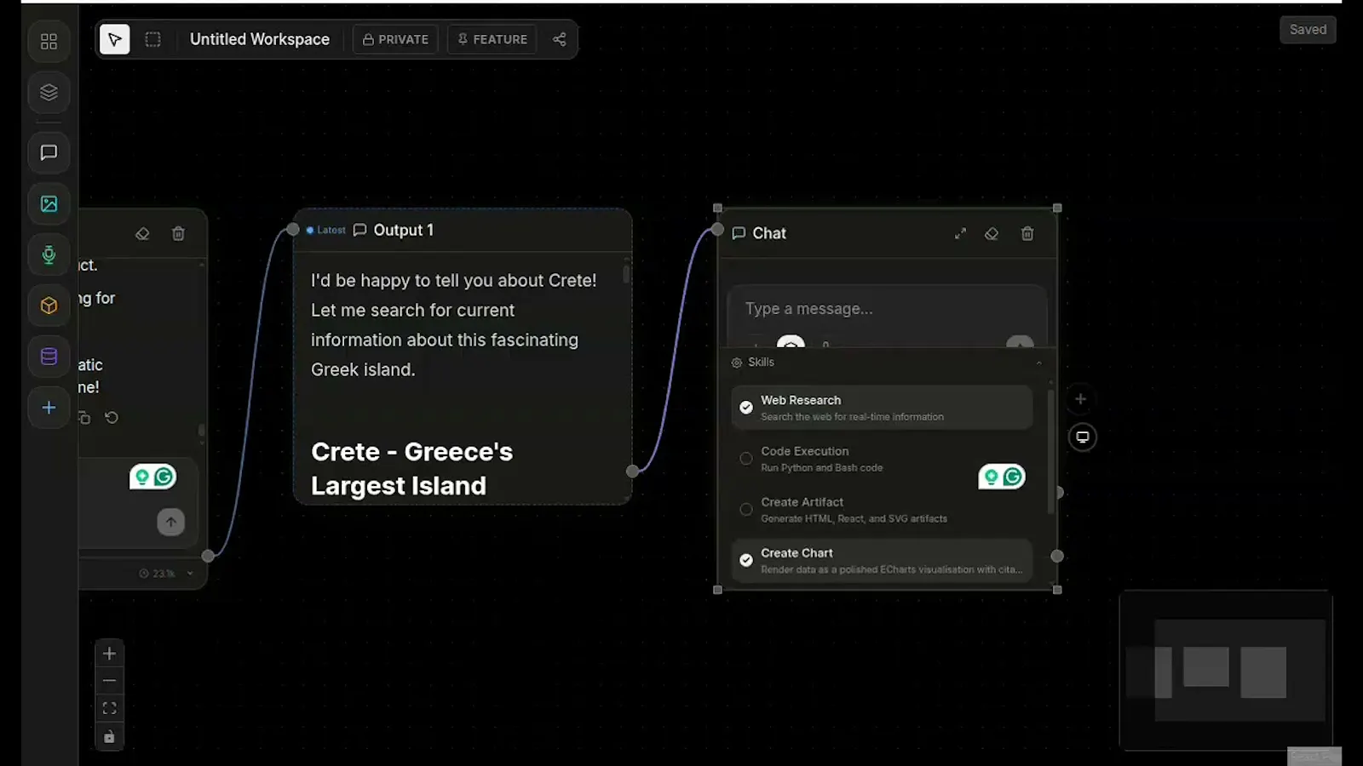Image resolution: width=1363 pixels, height=766 pixels.
Task: Click left node output connector handle
Action: 208,556
